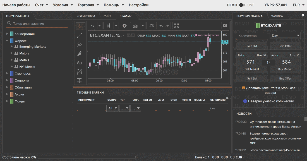This screenshot has height=161, width=307.
Task: Open the Помощь menu
Action: point(114,5)
